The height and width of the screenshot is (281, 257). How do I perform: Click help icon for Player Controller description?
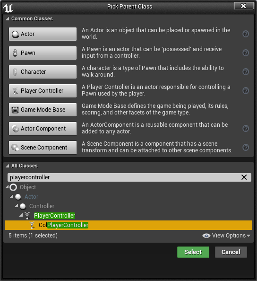tap(246, 90)
